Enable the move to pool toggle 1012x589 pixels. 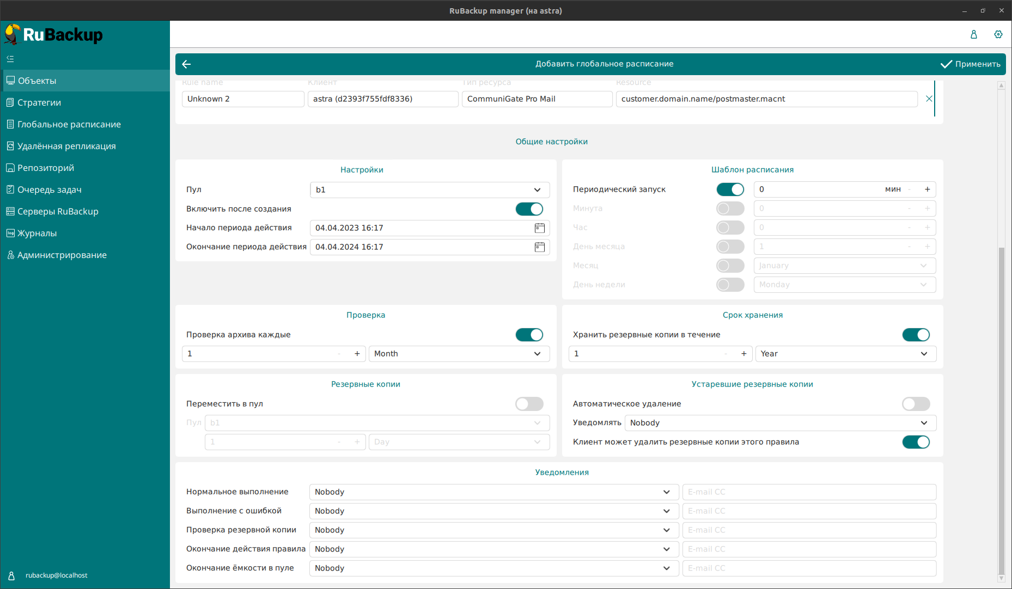pyautogui.click(x=529, y=404)
